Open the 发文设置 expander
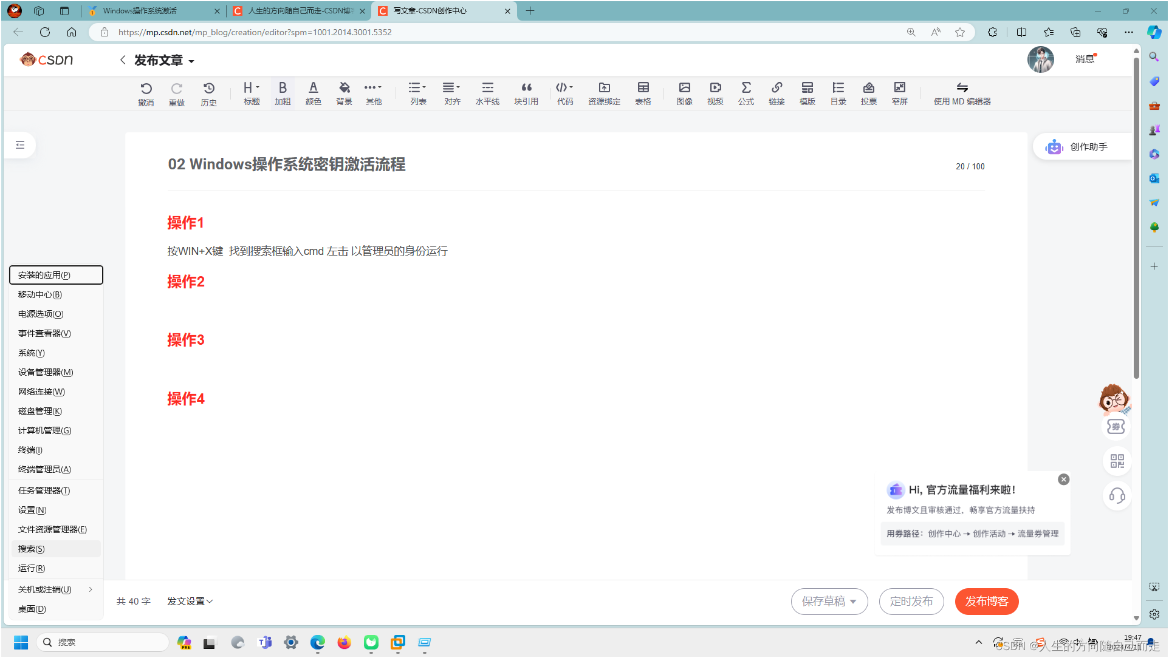Image resolution: width=1169 pixels, height=658 pixels. pyautogui.click(x=190, y=601)
